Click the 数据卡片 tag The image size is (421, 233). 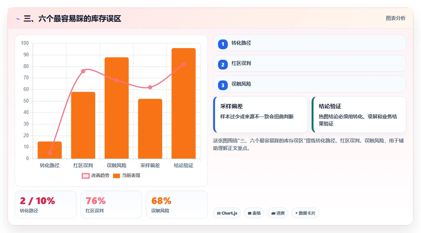click(305, 213)
